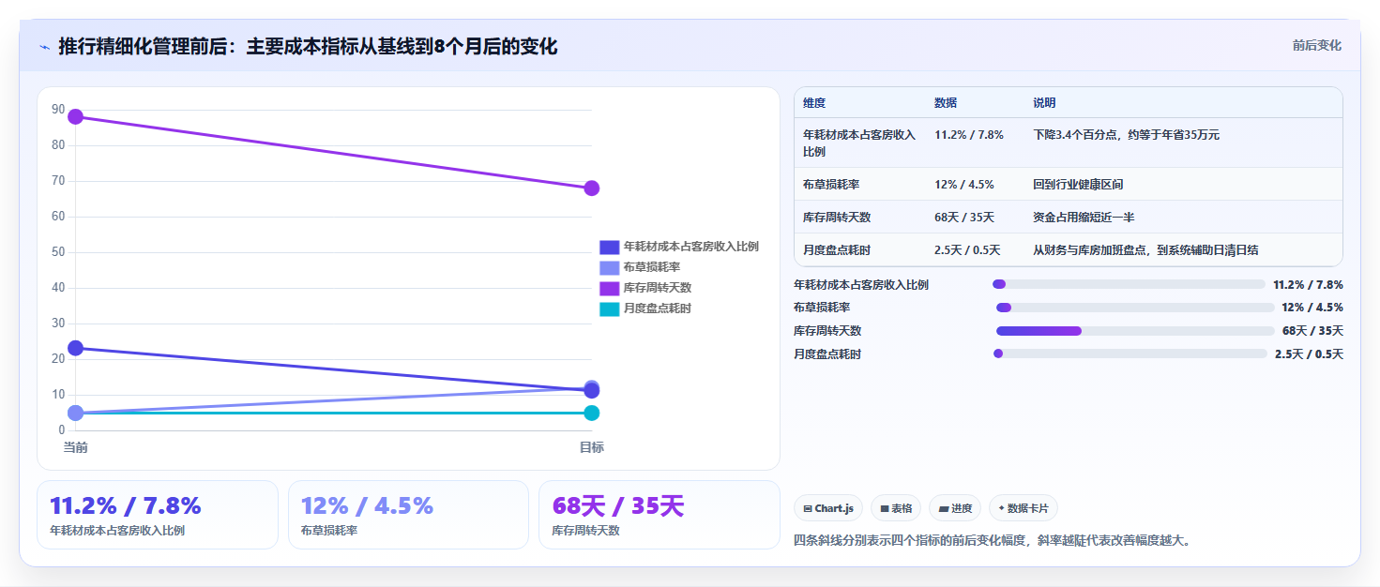Click the 年耗材成本占客房收入比例 progress bar
Screen dimensions: 1380x587
point(1129,284)
